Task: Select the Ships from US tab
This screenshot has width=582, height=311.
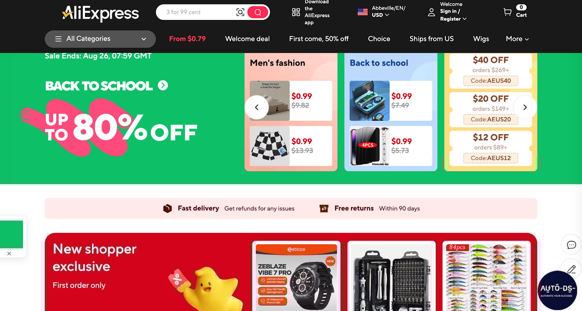Action: [431, 39]
